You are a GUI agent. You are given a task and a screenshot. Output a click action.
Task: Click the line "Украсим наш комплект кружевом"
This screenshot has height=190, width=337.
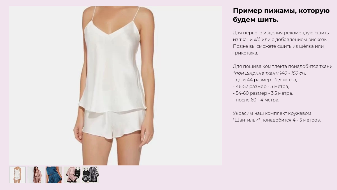272,113
